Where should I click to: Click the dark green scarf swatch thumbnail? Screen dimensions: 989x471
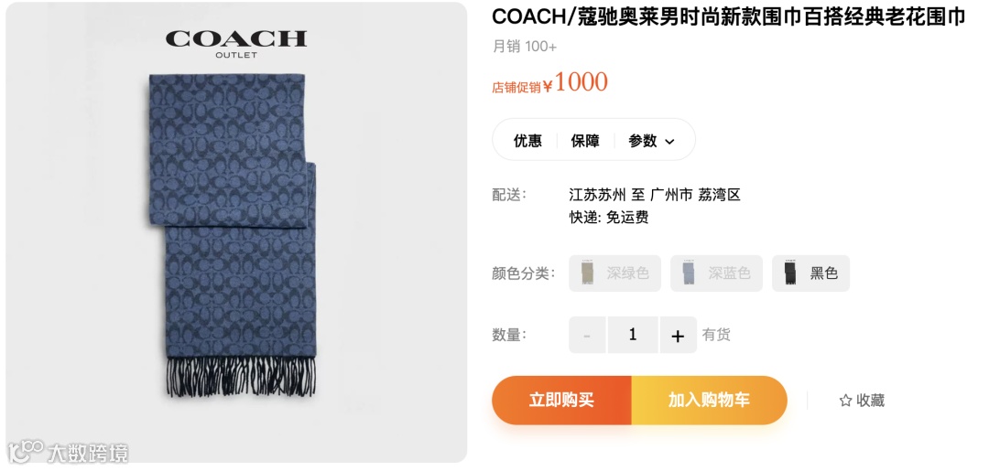pyautogui.click(x=588, y=273)
